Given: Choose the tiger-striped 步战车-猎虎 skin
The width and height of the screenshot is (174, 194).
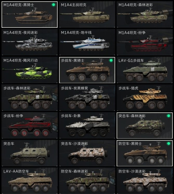Looking at the screenshot, I should tap(145, 98).
